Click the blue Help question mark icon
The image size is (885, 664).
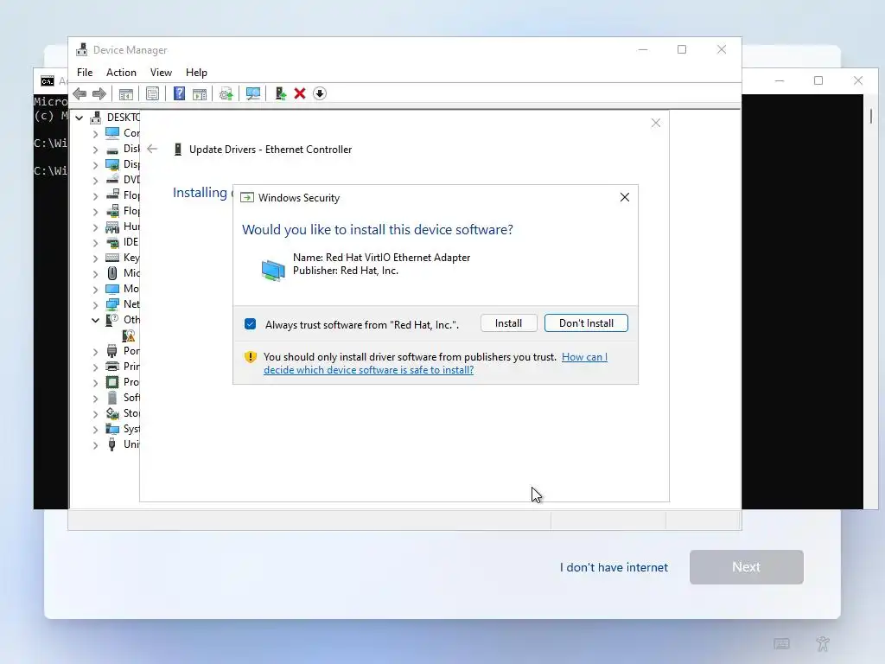[x=179, y=93]
